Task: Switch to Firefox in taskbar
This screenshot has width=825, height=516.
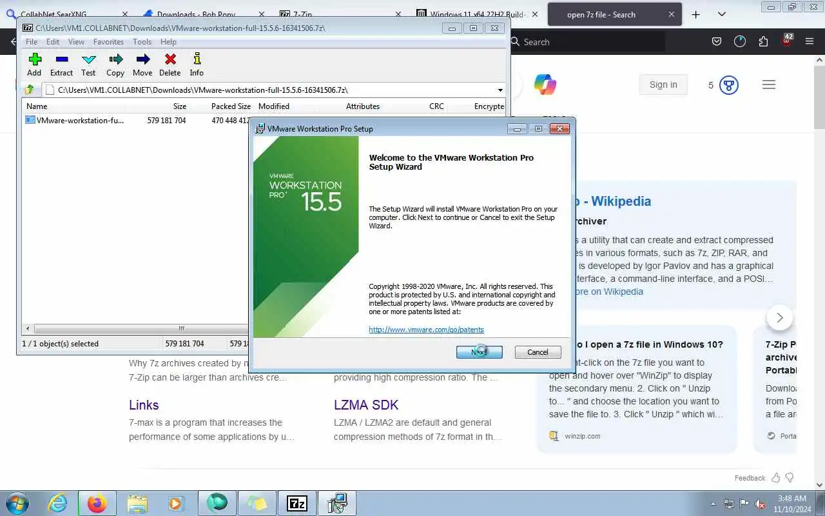Action: 97,503
